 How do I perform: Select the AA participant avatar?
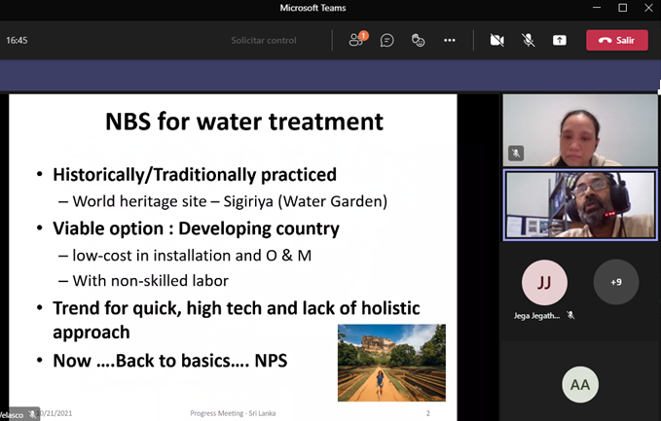click(x=580, y=385)
